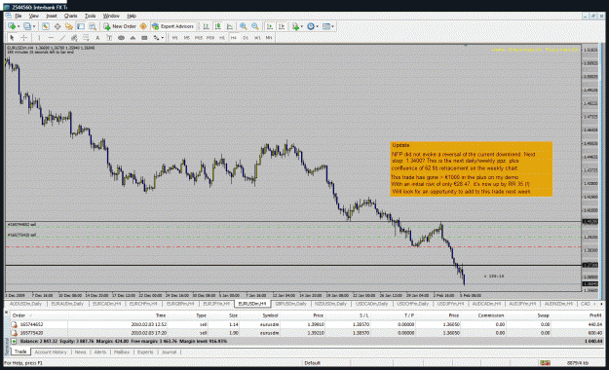Click the Templates toolbar icon
The width and height of the screenshot is (609, 370).
click(x=326, y=26)
